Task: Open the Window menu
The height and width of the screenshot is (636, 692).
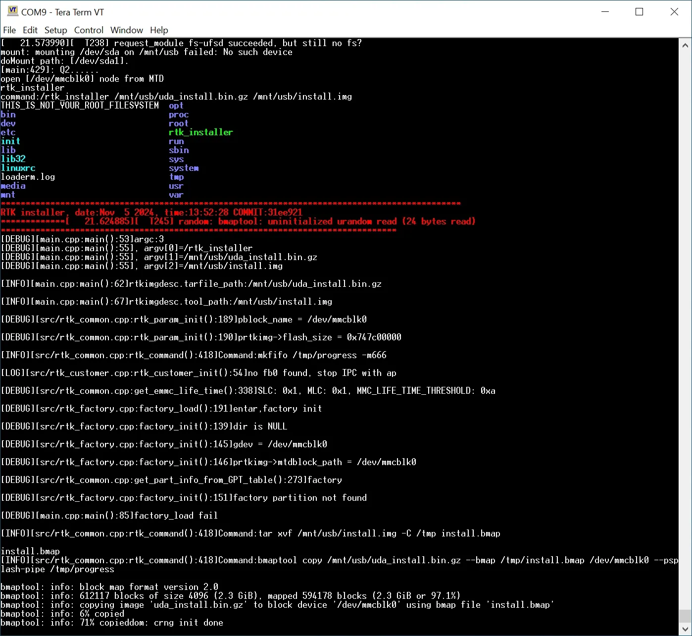Action: (x=127, y=30)
